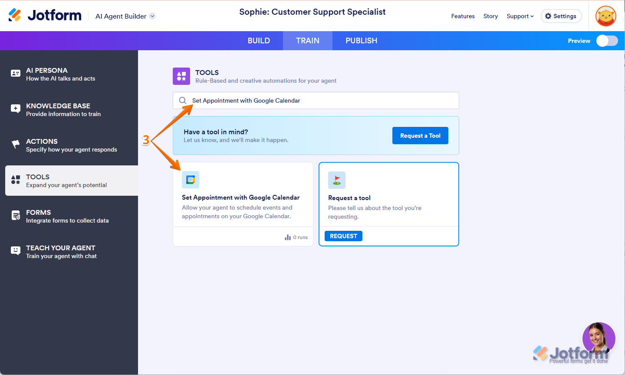Open the Sophie agent chat avatar

599,339
